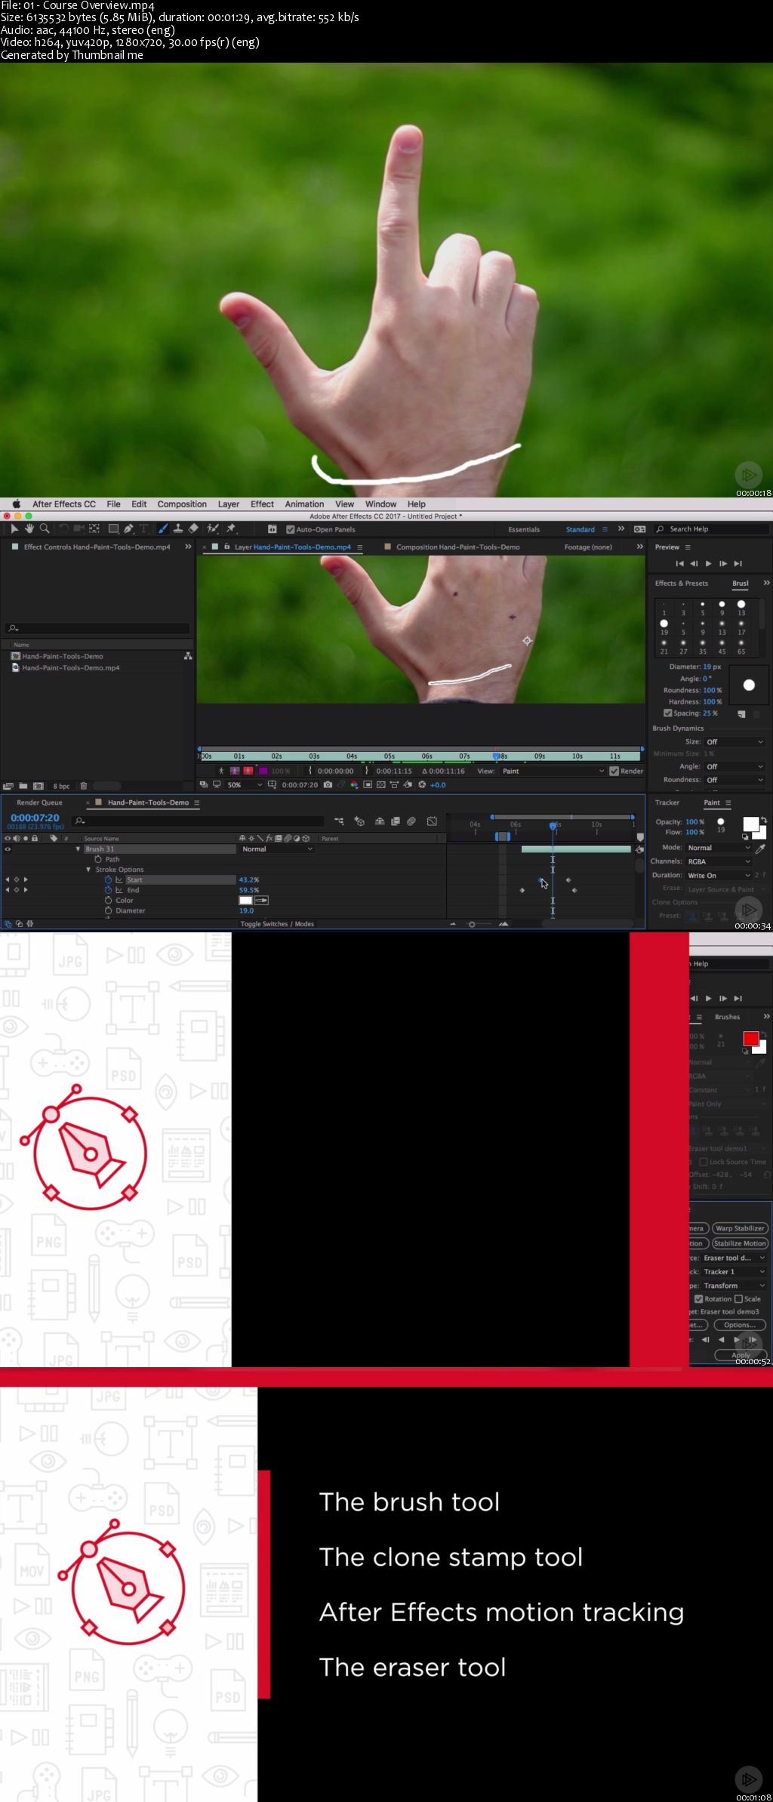Collapse the Brush 31 layer

pos(78,849)
